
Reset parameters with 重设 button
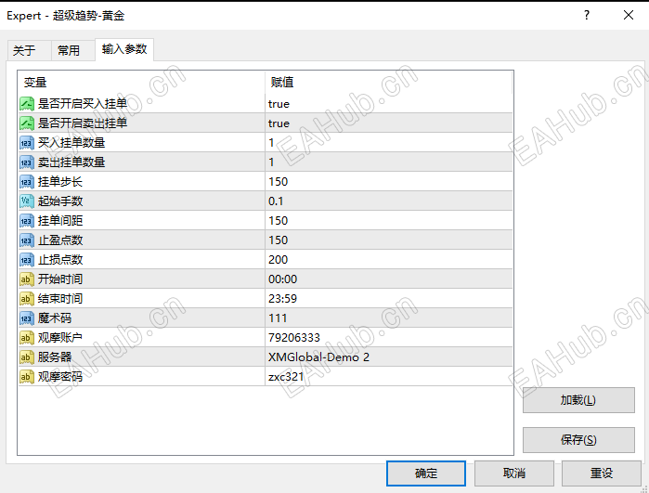pyautogui.click(x=602, y=474)
